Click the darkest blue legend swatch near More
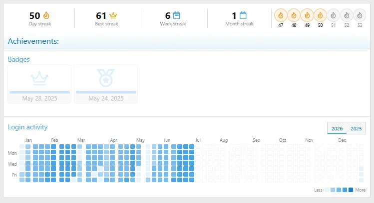 (351, 190)
